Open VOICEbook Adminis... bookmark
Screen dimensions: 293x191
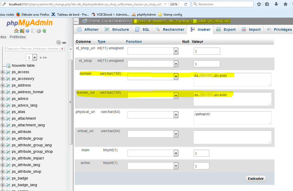[111, 15]
